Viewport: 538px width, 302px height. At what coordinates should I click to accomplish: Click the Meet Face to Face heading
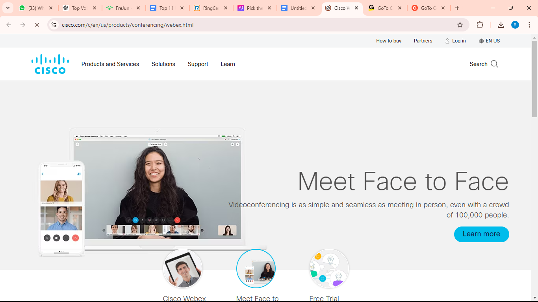click(403, 181)
